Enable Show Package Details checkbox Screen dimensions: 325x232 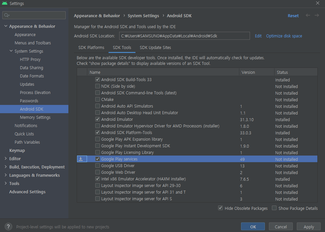click(x=274, y=208)
